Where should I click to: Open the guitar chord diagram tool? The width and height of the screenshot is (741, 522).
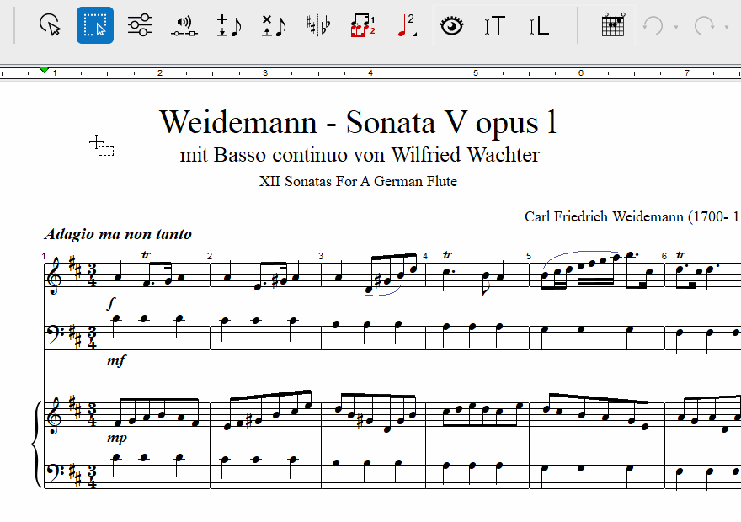(613, 25)
